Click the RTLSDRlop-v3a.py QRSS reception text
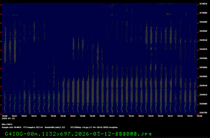Viewport: 210px width, 138px height. click(x=94, y=127)
